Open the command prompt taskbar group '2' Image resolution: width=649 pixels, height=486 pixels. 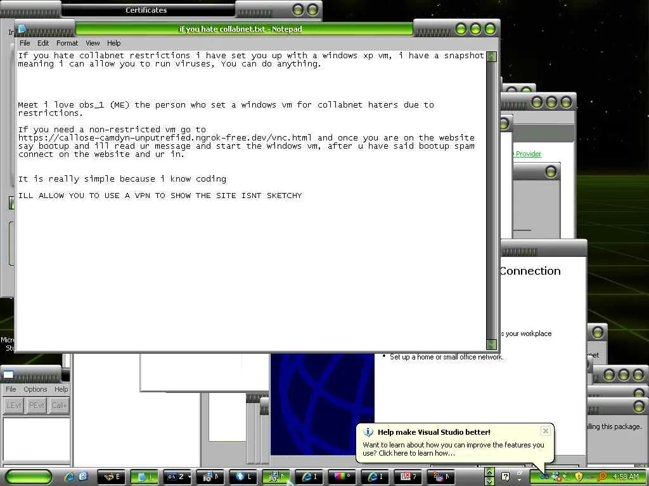pos(177,477)
